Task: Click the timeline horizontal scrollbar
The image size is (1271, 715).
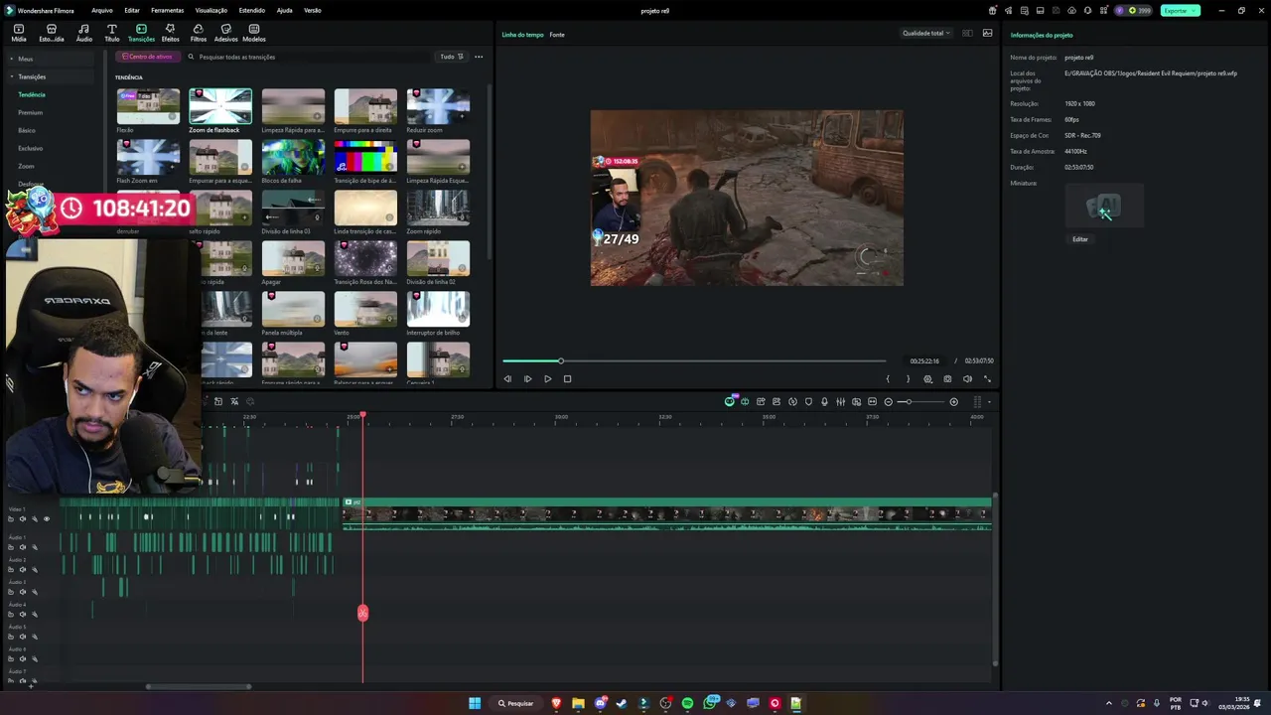Action: pos(199,686)
